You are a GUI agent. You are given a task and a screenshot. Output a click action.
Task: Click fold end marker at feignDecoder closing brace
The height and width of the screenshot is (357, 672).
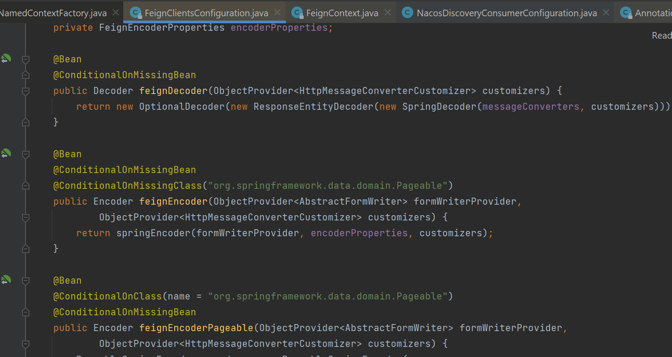(x=26, y=123)
